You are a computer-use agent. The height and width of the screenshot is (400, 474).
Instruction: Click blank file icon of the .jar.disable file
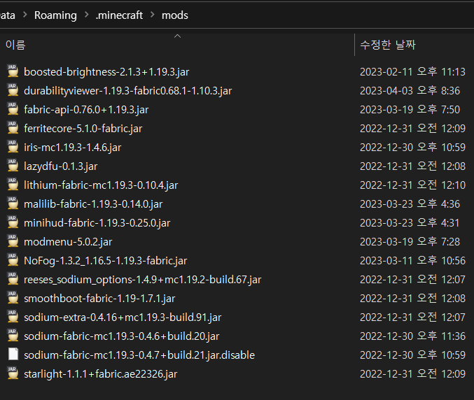pos(13,355)
